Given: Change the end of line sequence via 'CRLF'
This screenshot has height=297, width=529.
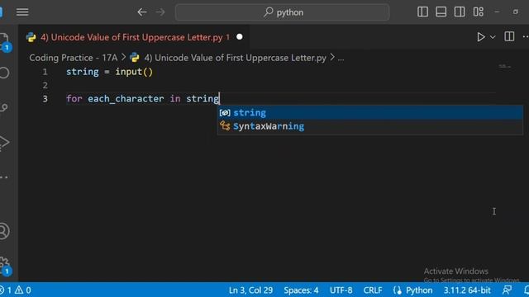Looking at the screenshot, I should pyautogui.click(x=373, y=290).
